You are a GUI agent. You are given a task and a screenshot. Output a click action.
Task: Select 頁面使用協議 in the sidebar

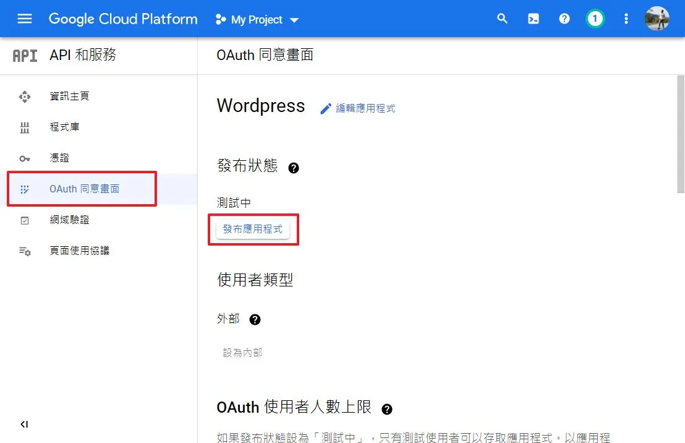point(99,251)
